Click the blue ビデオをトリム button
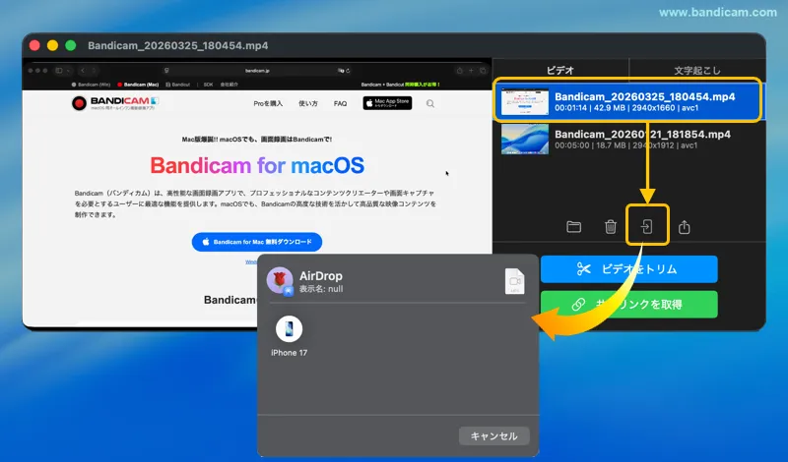Image resolution: width=788 pixels, height=462 pixels. coord(628,269)
